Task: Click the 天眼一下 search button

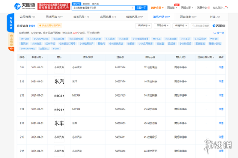Action: [141, 8]
